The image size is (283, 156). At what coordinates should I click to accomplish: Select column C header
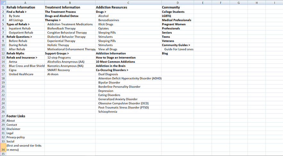[128, 3]
